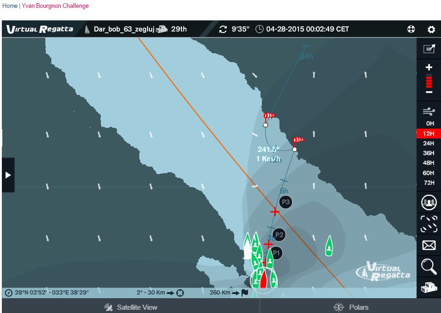The height and width of the screenshot is (313, 441).
Task: Click the target icon after 30 Km
Action: click(x=180, y=293)
